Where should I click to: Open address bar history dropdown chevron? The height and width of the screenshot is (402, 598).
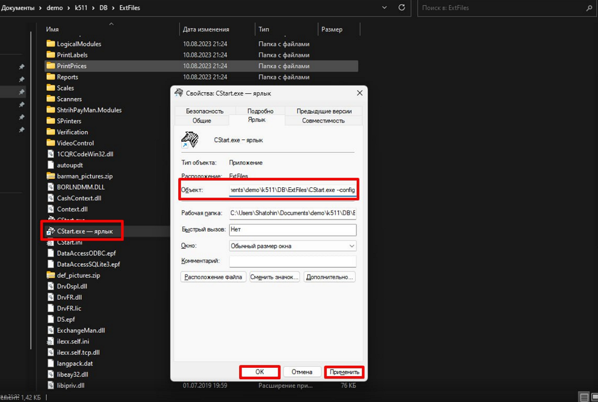385,8
